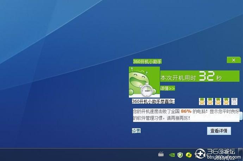The width and height of the screenshot is (243, 161).
Task: Open the keyboard tray icon
Action: pos(161,154)
